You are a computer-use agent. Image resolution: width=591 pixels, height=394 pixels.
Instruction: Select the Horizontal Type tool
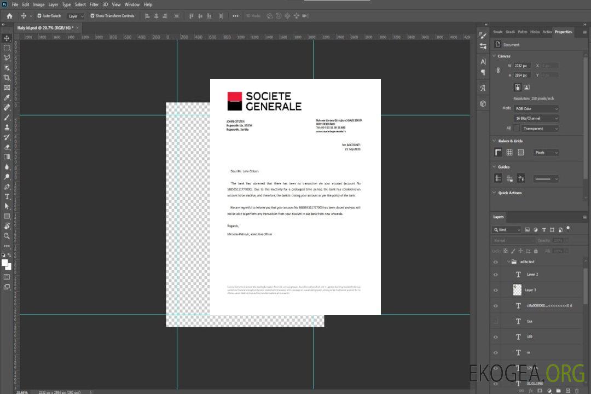7,196
